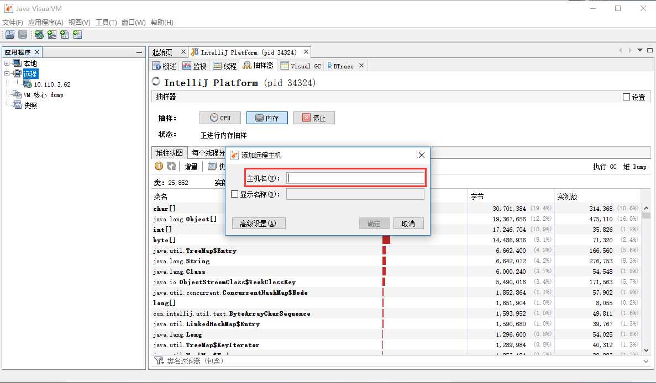Screen dimensions: 656x383
Task: Select the com.intellij.util.text.ByteArrayCharSequence row
Action: pyautogui.click(x=396, y=313)
